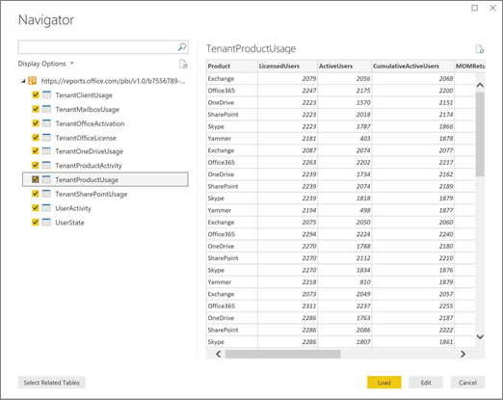This screenshot has height=400, width=503.
Task: Select the TenantSharePointUsage table name
Action: [92, 194]
